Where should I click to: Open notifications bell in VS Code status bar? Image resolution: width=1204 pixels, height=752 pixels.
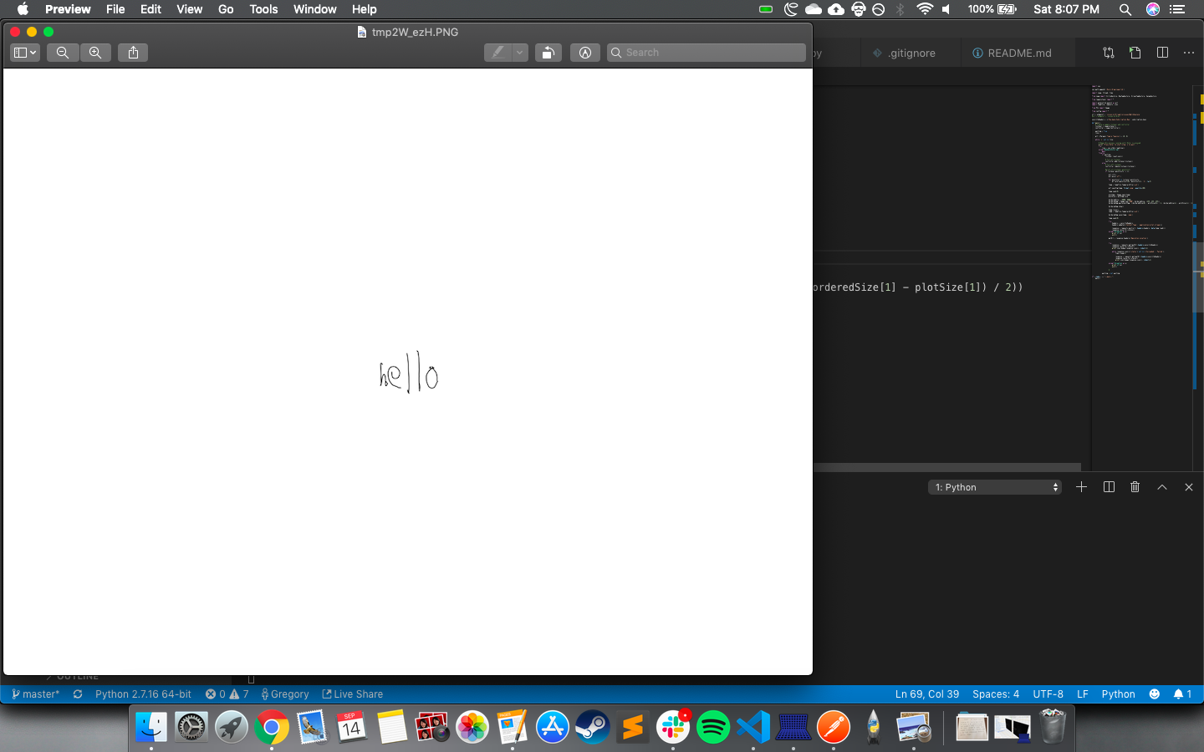point(1182,694)
